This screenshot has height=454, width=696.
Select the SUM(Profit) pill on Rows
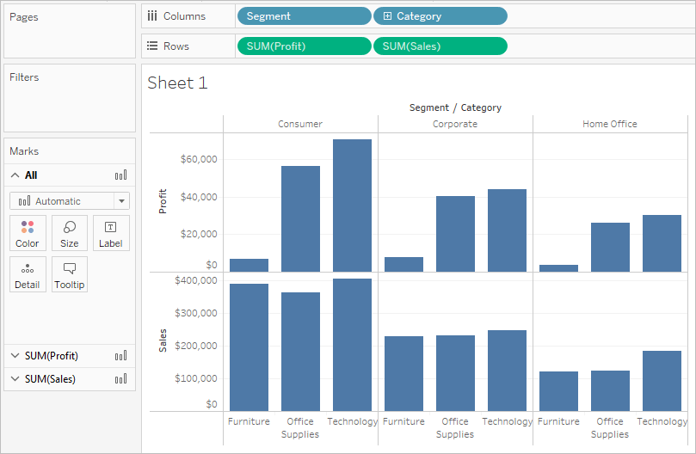pos(304,46)
